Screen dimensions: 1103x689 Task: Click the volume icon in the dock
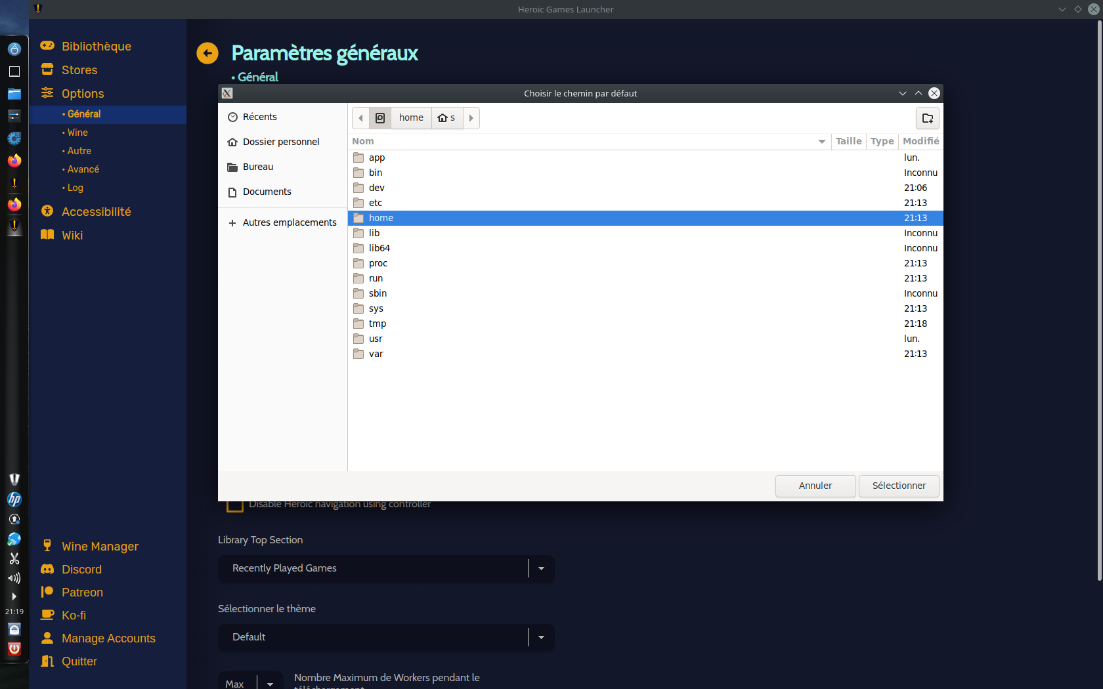click(x=14, y=578)
